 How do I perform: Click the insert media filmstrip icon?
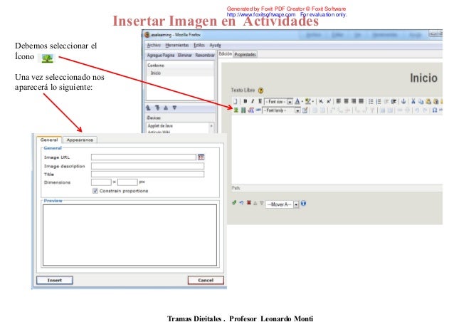click(x=243, y=110)
